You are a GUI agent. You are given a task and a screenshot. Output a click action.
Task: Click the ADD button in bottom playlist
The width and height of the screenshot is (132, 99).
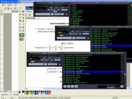65,86
